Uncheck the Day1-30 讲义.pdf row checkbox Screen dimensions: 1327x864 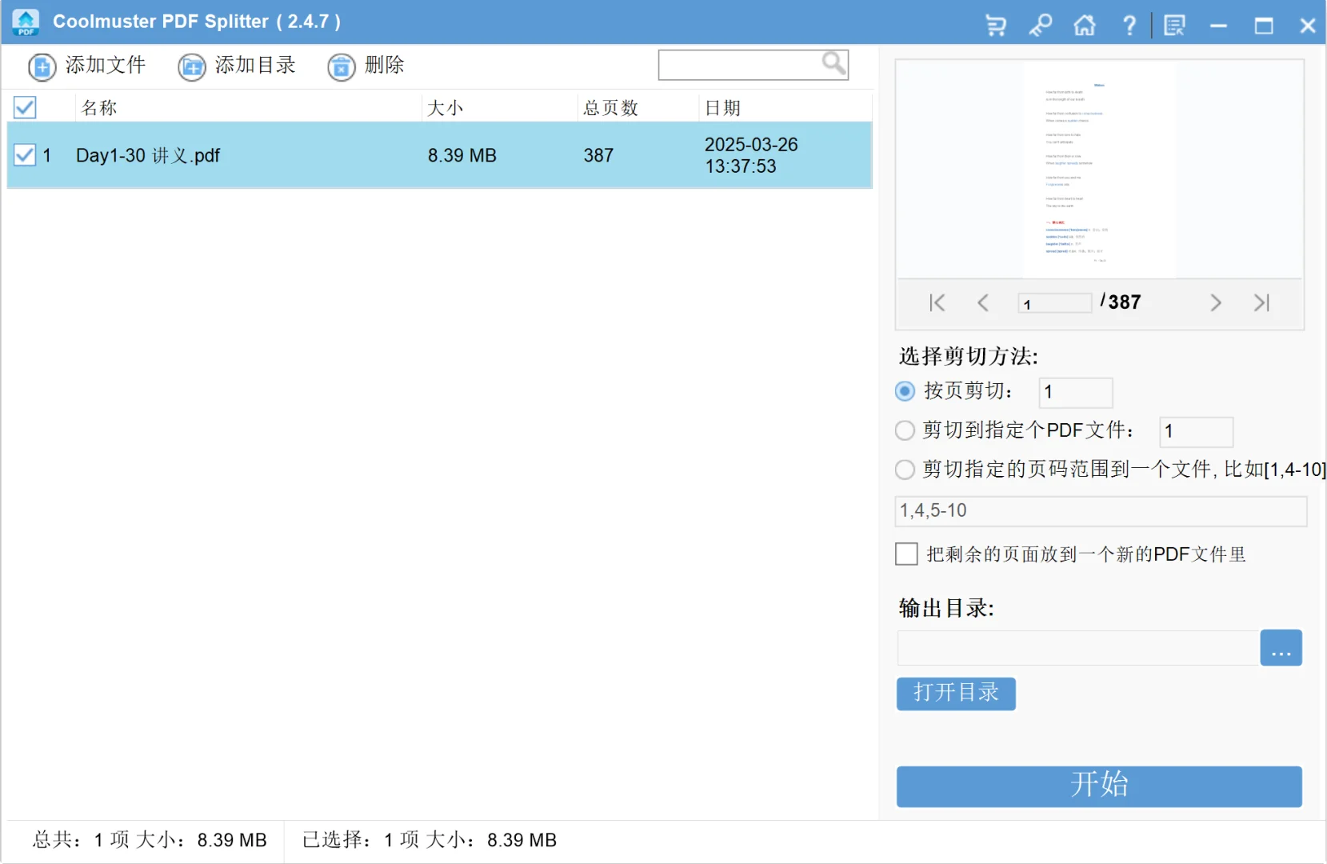[x=25, y=155]
